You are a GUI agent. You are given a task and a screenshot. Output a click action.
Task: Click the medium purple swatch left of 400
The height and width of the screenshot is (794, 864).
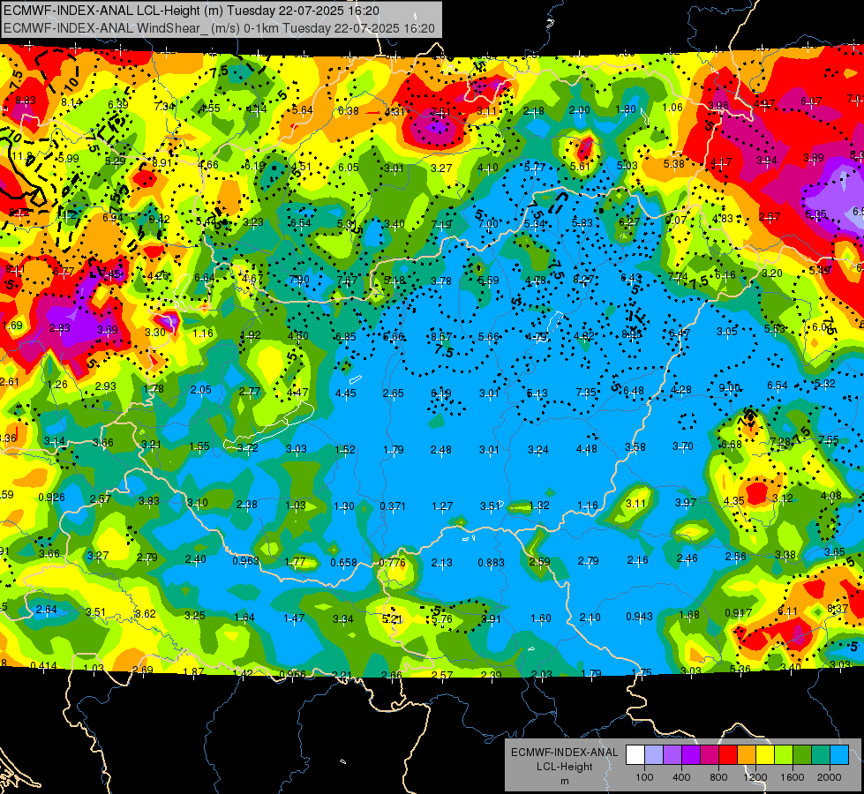(x=672, y=755)
